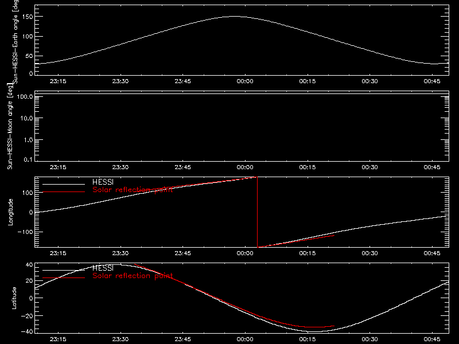Click the 100 tick on Longitude plot

(x=28, y=193)
